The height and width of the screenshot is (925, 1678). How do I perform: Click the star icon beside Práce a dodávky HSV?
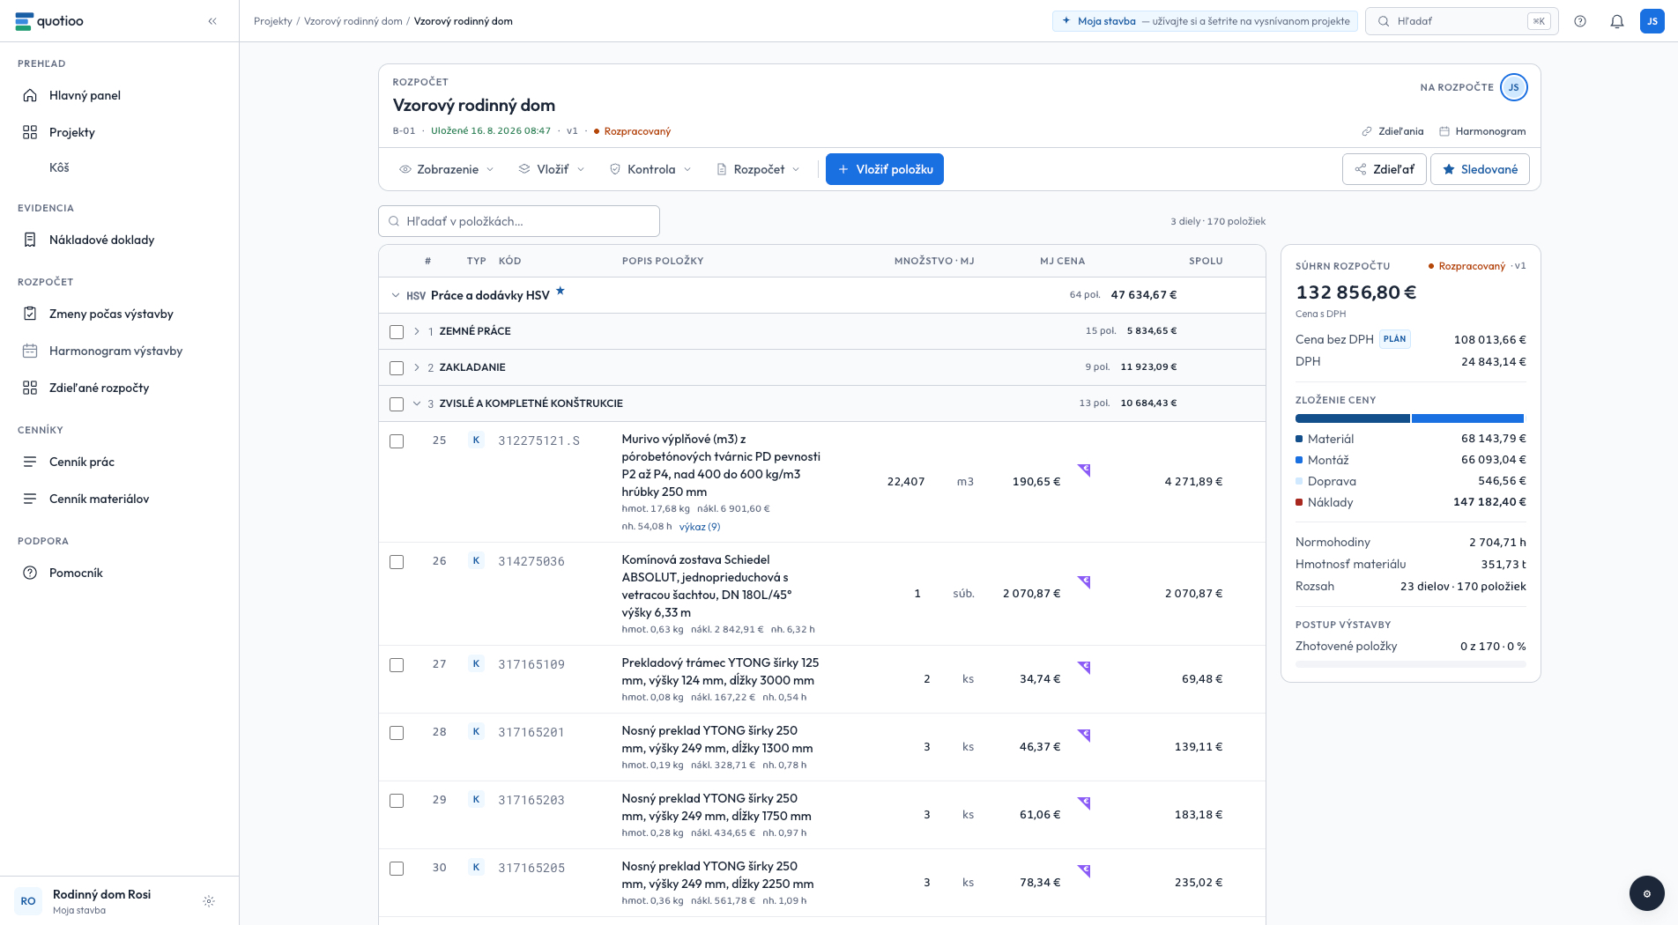coord(561,291)
